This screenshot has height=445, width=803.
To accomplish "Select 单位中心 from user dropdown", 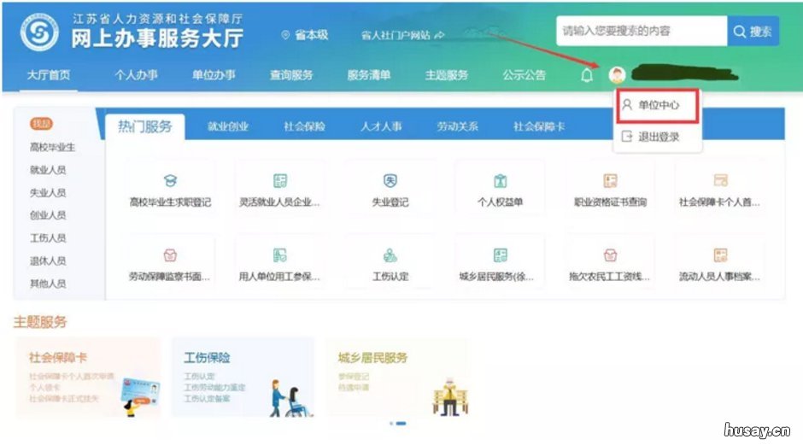I will pos(658,106).
